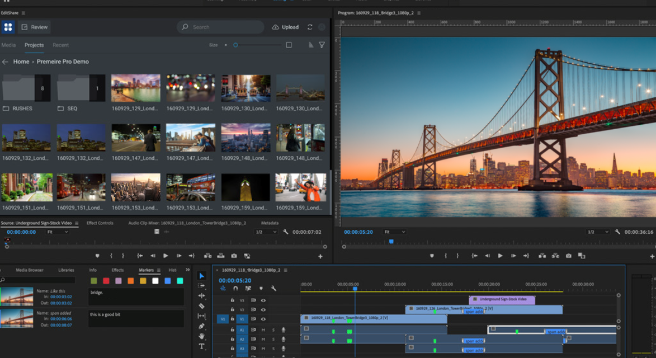The height and width of the screenshot is (358, 656).
Task: Select the red marker color swatch
Action: [x=106, y=281]
